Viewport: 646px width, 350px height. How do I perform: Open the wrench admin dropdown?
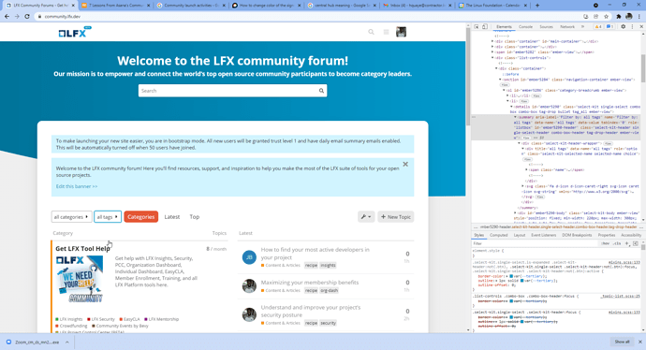click(366, 216)
